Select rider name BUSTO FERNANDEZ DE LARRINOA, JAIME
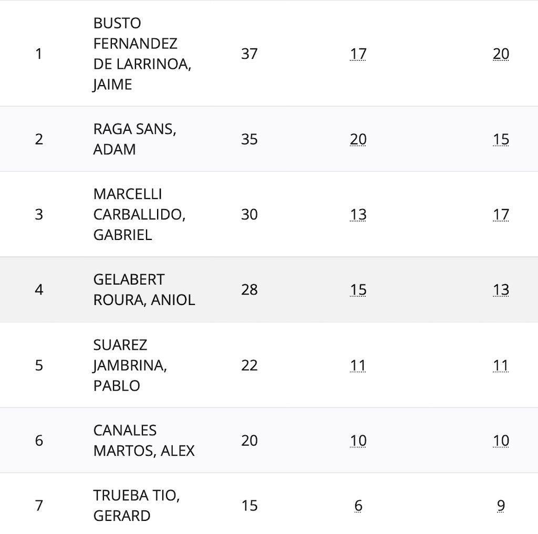The image size is (538, 534). (x=142, y=54)
